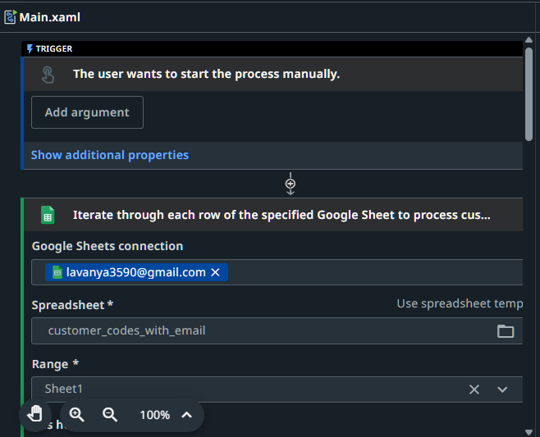Click the TRIGGER header label
The image size is (540, 437).
[x=54, y=49]
